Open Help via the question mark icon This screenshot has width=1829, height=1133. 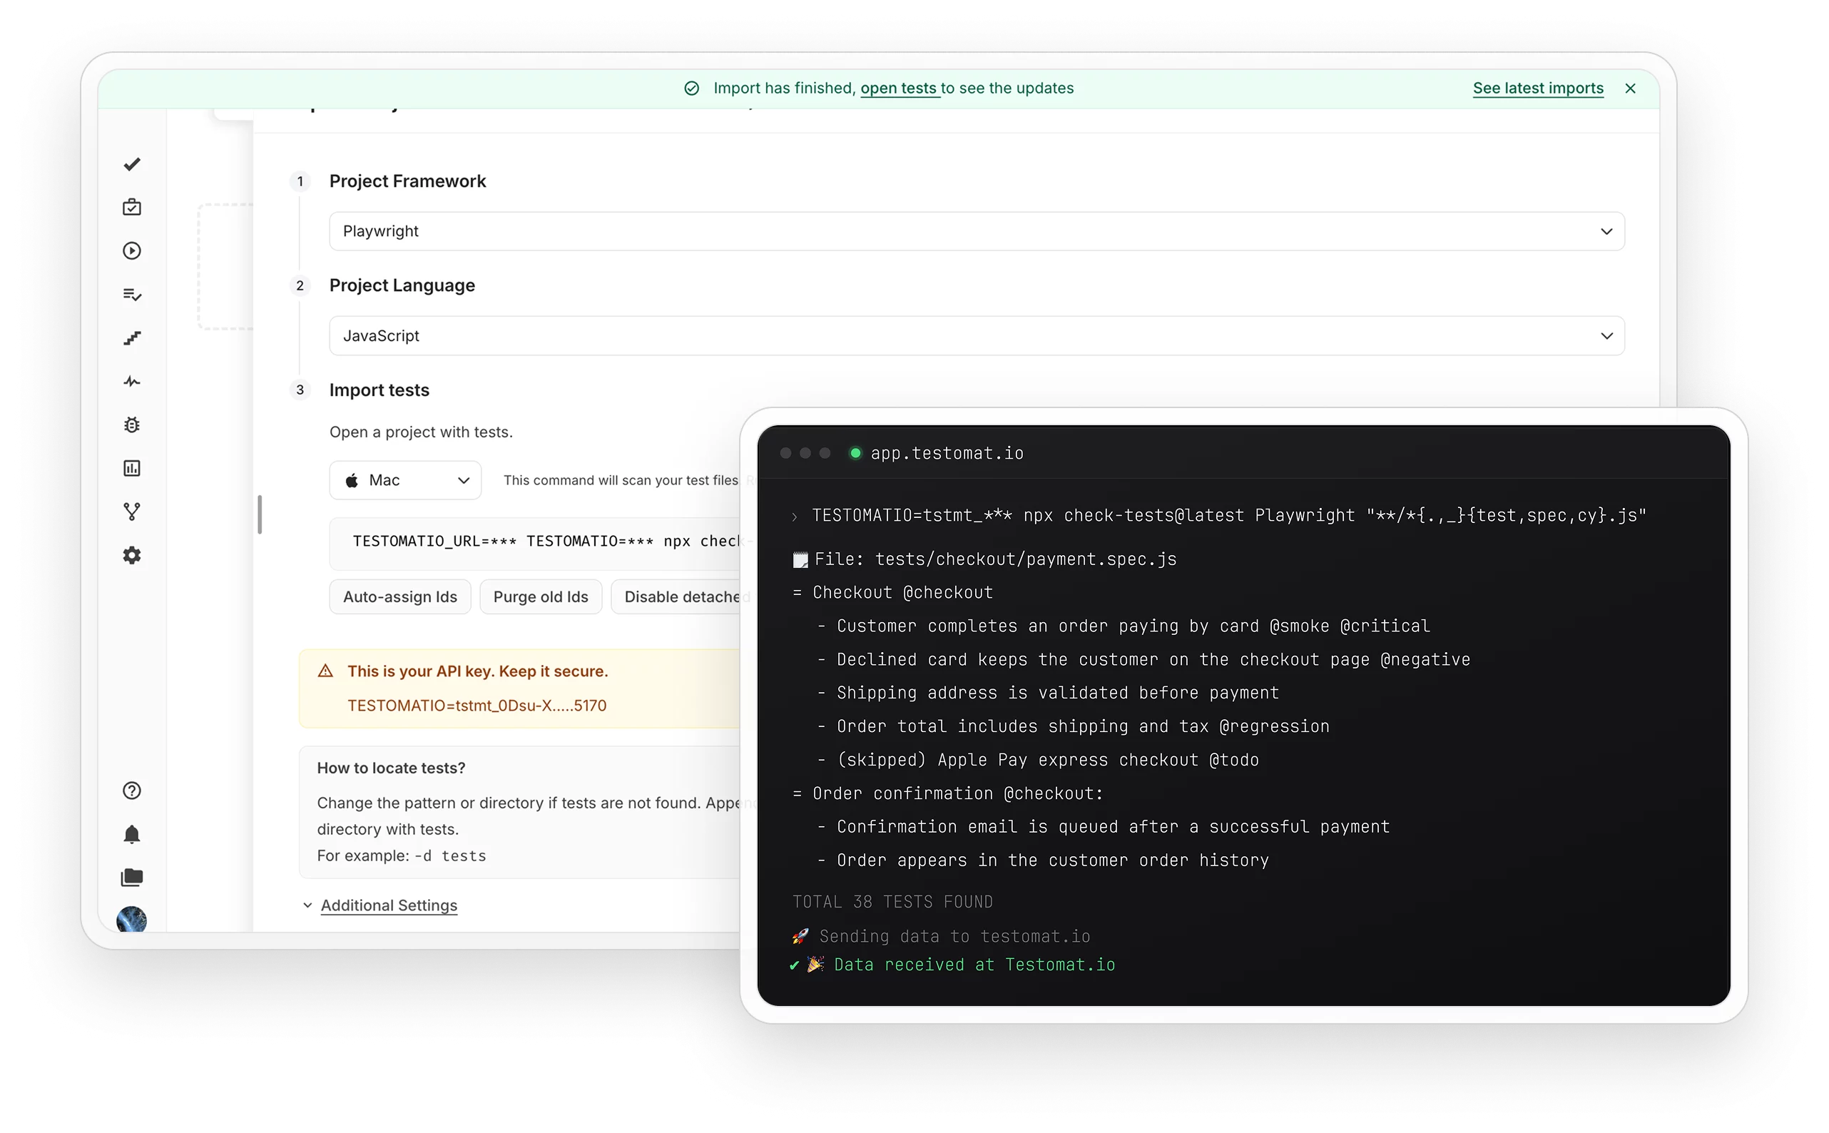coord(132,791)
